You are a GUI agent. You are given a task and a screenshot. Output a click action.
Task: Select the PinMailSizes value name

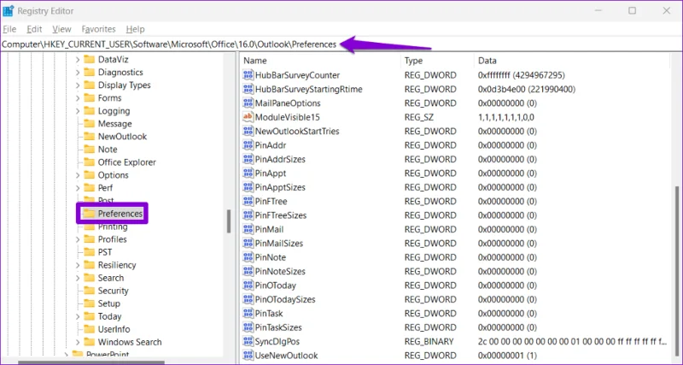point(279,244)
